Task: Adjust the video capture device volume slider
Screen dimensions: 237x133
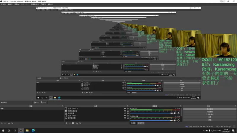Action: [151, 121]
